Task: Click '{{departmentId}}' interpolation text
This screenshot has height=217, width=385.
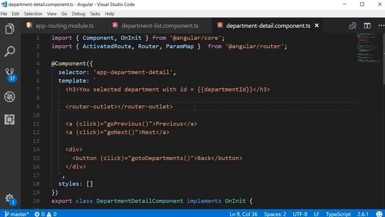Action: (225, 89)
